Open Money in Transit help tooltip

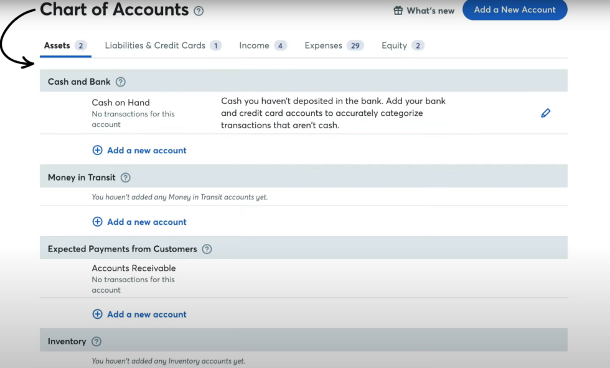(125, 177)
